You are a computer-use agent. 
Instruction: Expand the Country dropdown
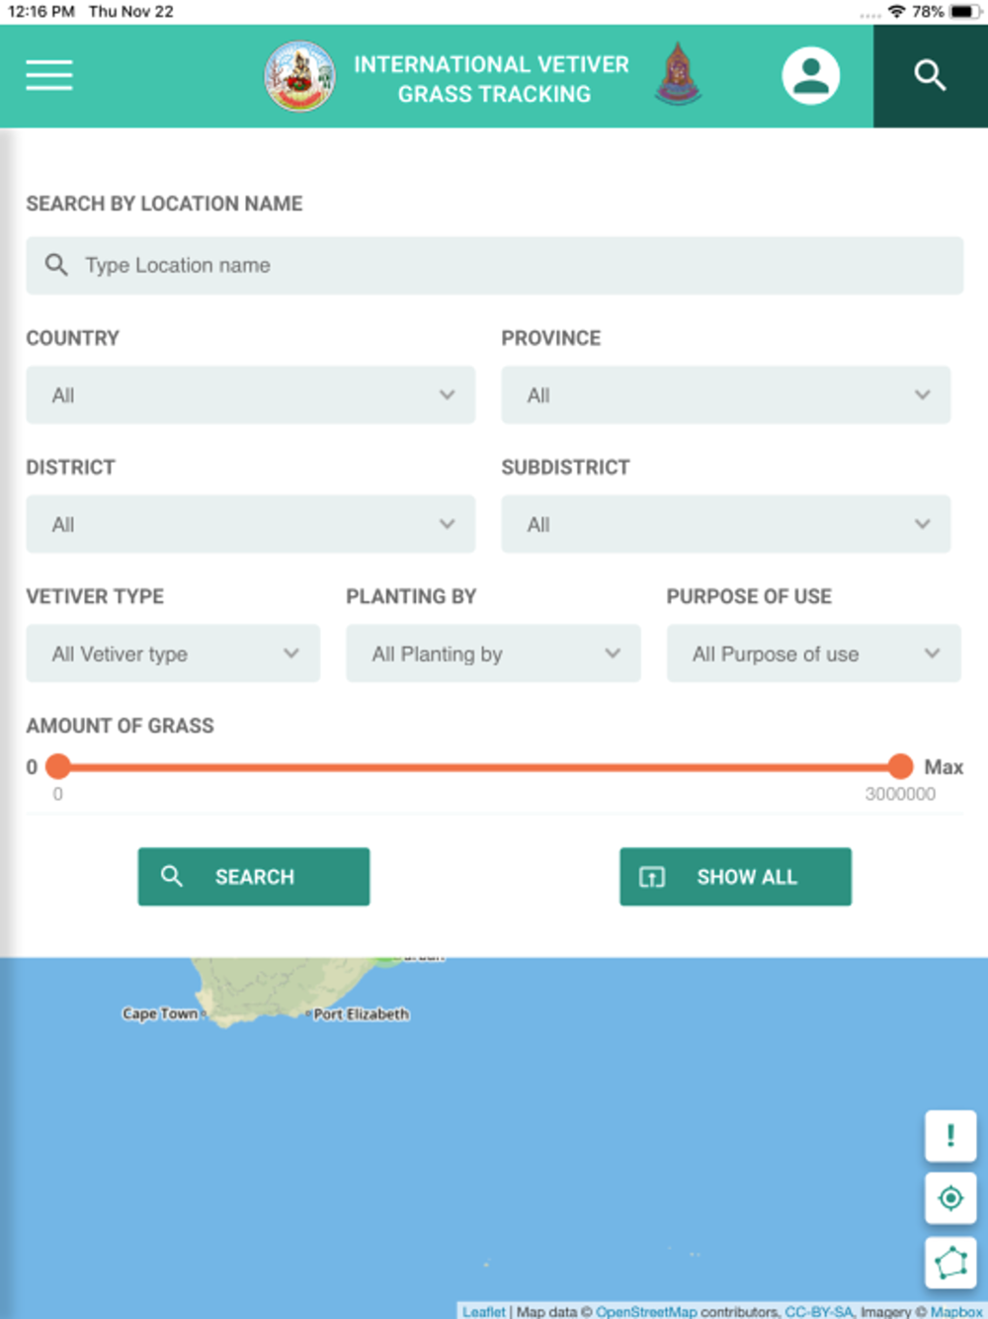tap(251, 395)
